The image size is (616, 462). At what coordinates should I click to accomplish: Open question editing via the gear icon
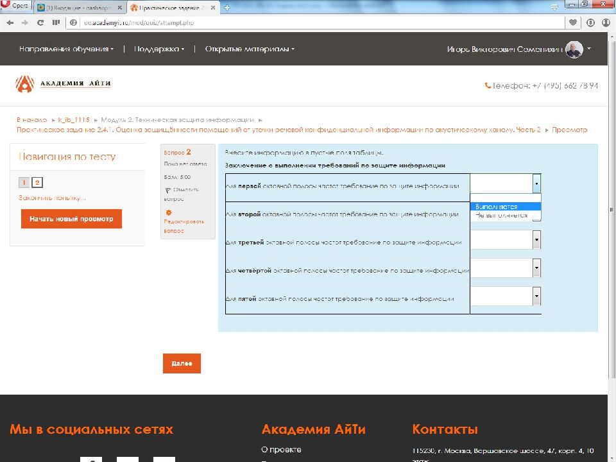click(168, 212)
